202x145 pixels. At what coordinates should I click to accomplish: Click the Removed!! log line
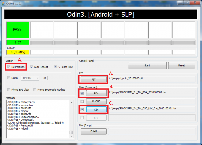coord(20,126)
